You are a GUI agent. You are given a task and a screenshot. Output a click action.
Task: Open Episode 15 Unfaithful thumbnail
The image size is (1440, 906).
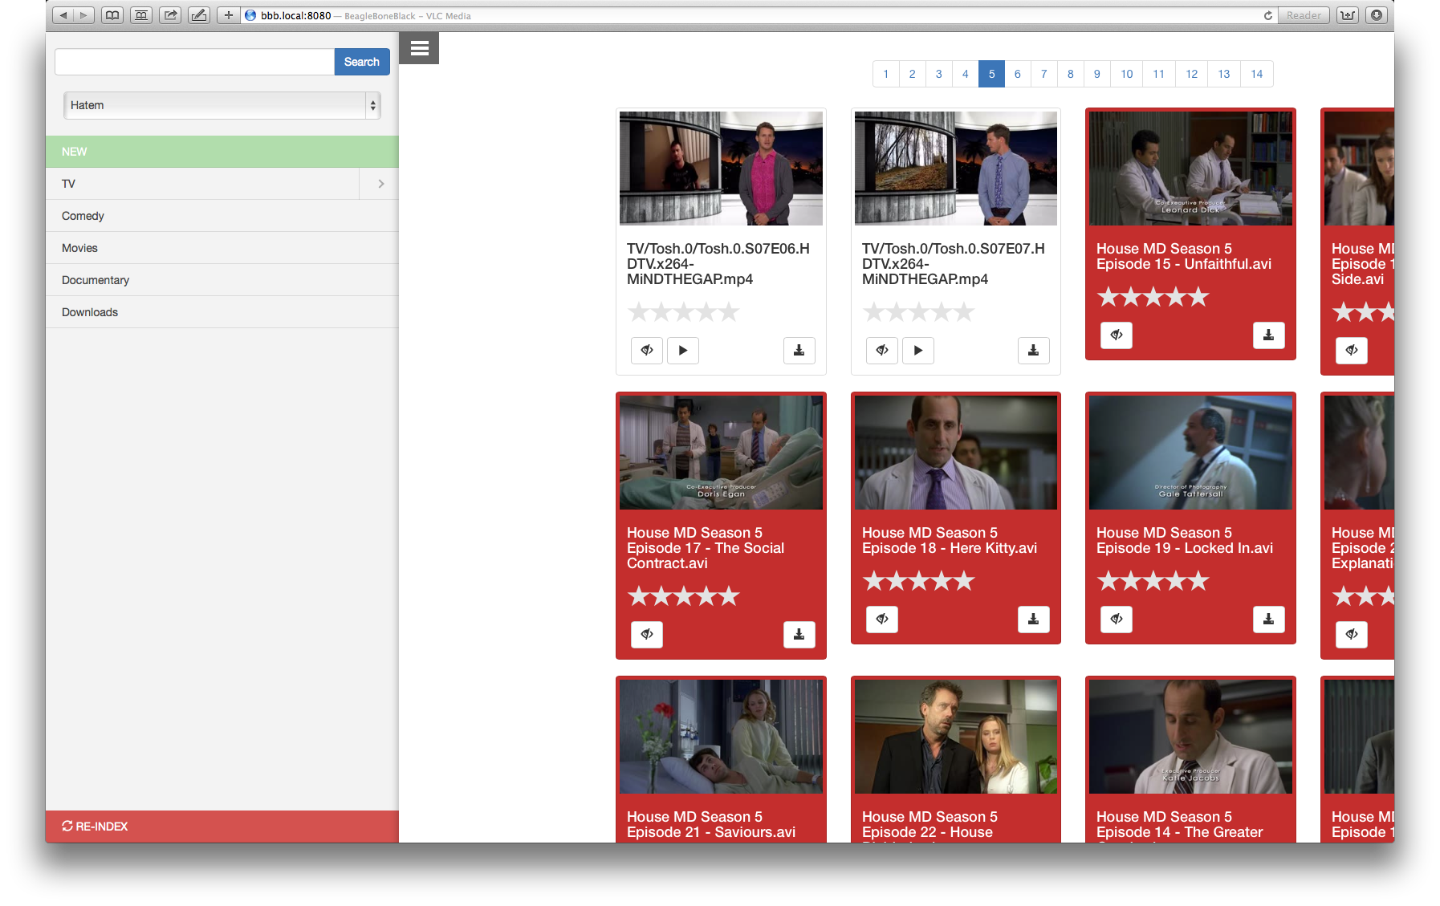point(1190,169)
